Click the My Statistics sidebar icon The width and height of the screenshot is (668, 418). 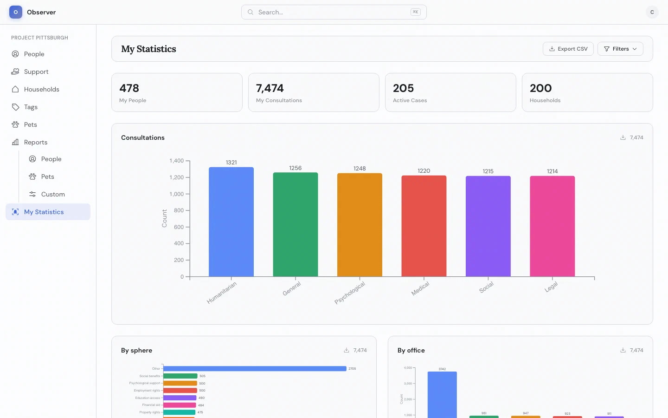click(x=15, y=212)
